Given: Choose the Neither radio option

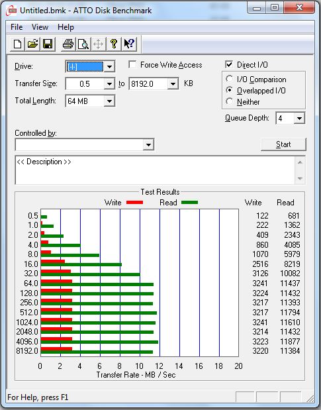Looking at the screenshot, I should 229,101.
